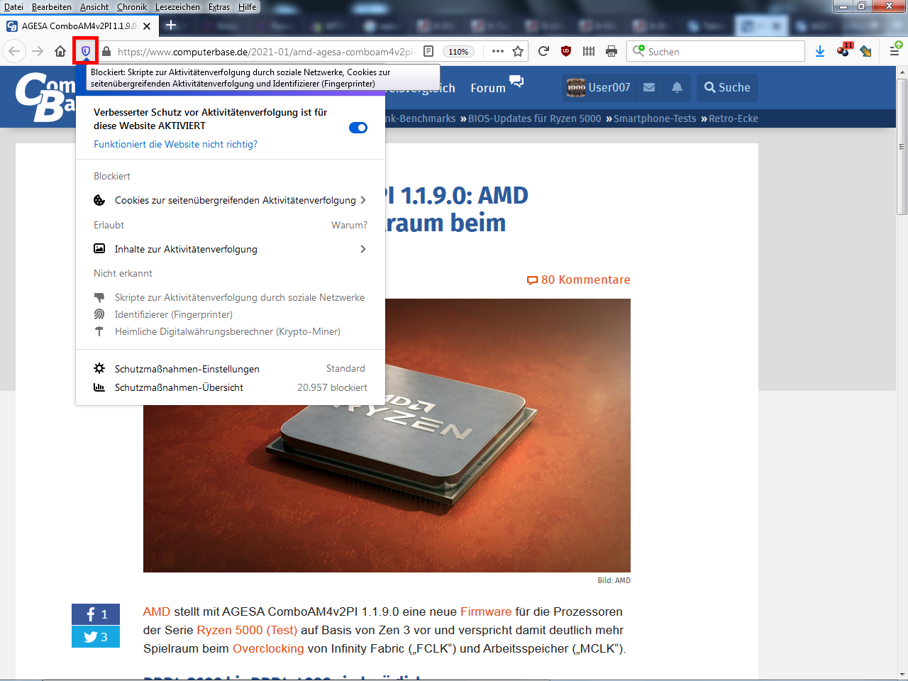
Task: Open a new browser tab
Action: point(172,25)
